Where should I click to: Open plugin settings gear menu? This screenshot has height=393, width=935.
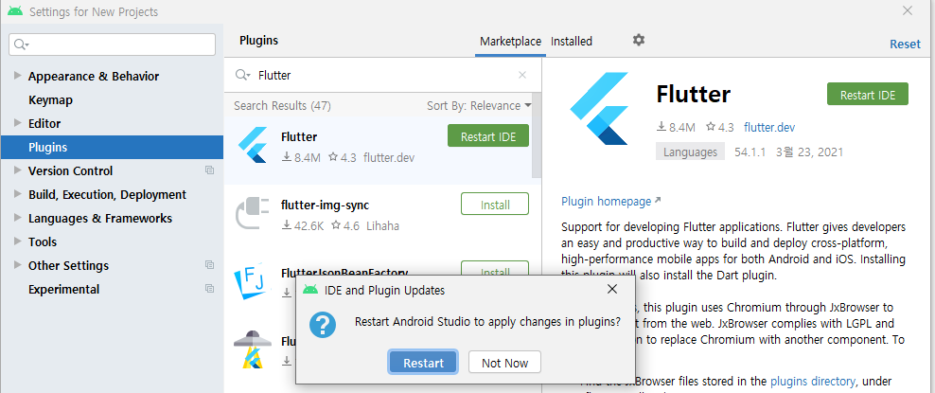[x=639, y=40]
